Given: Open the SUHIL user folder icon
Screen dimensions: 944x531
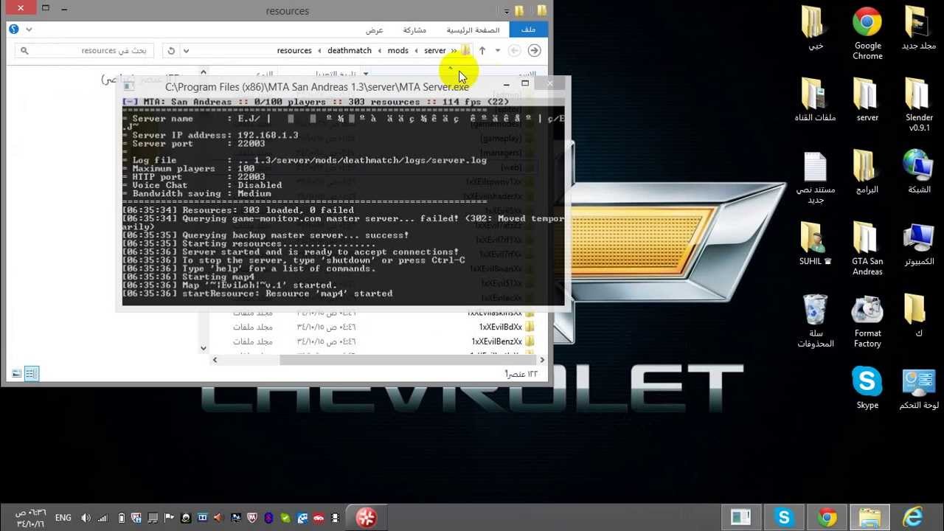Looking at the screenshot, I should click(x=815, y=243).
